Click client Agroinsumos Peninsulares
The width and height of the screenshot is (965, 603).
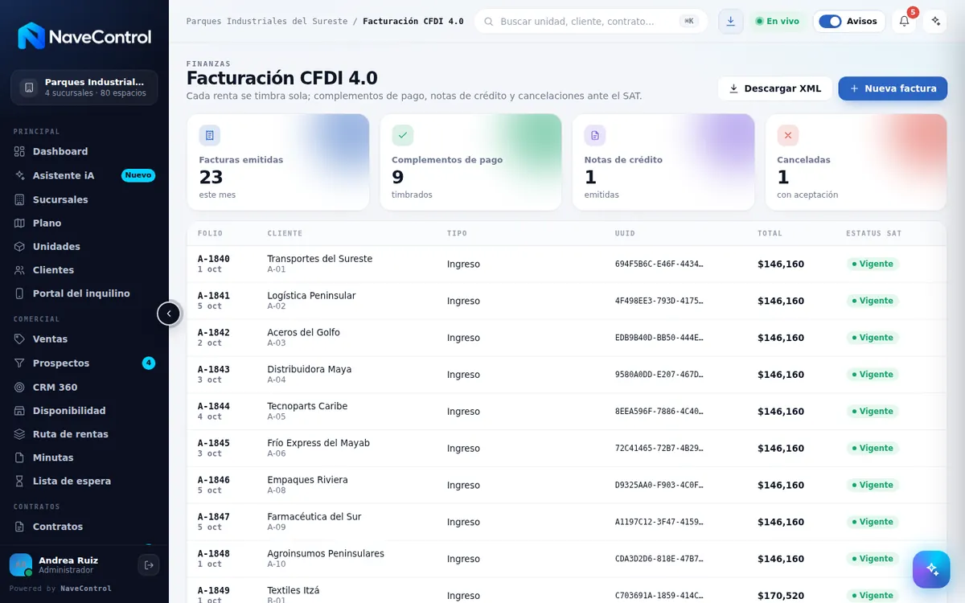[326, 554]
